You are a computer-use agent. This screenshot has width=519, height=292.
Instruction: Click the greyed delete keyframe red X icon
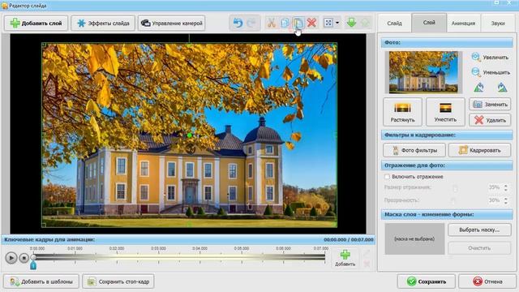(x=367, y=264)
